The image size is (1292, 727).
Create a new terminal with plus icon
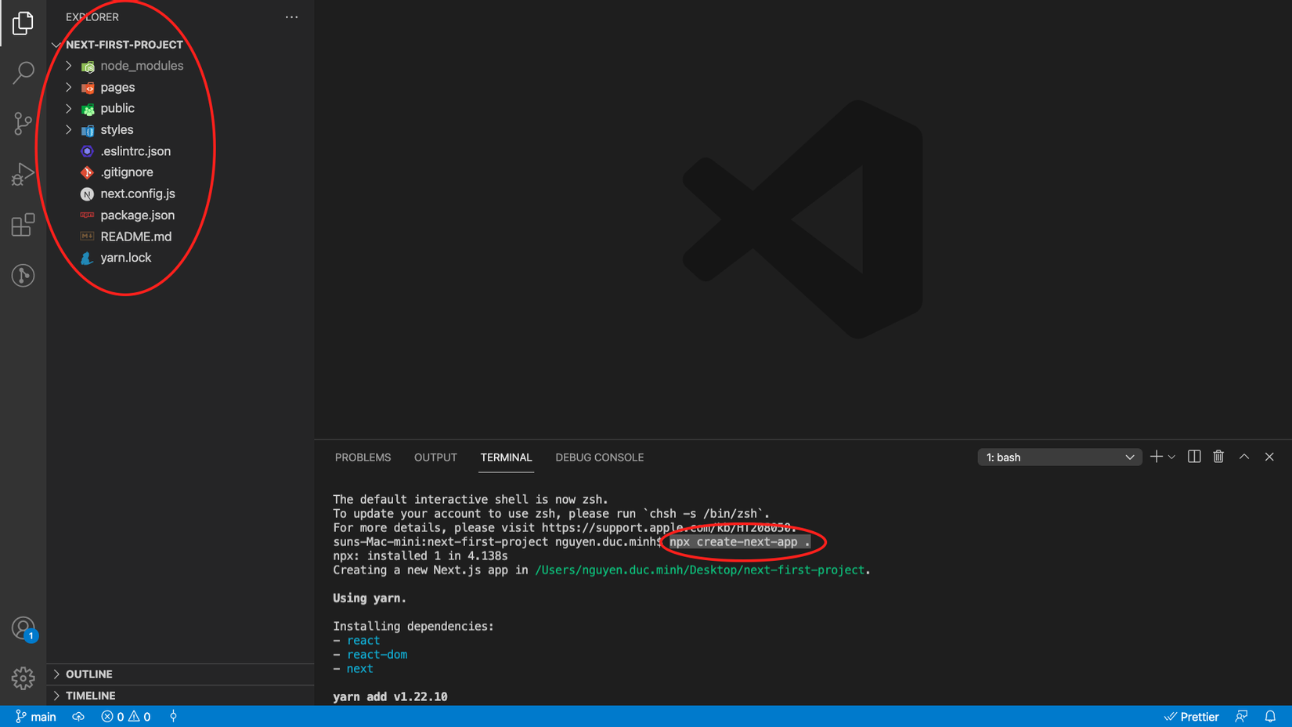coord(1156,457)
